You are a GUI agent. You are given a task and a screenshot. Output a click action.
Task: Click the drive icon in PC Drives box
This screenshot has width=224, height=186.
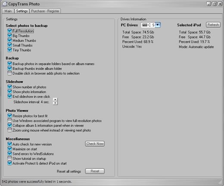(145, 25)
